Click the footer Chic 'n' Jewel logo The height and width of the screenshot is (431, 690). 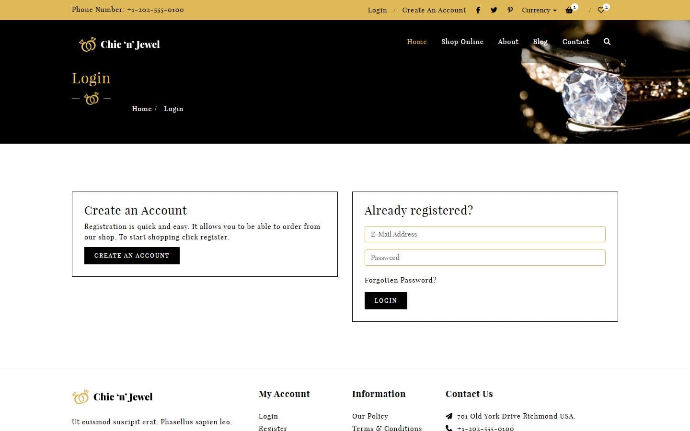[x=112, y=397]
